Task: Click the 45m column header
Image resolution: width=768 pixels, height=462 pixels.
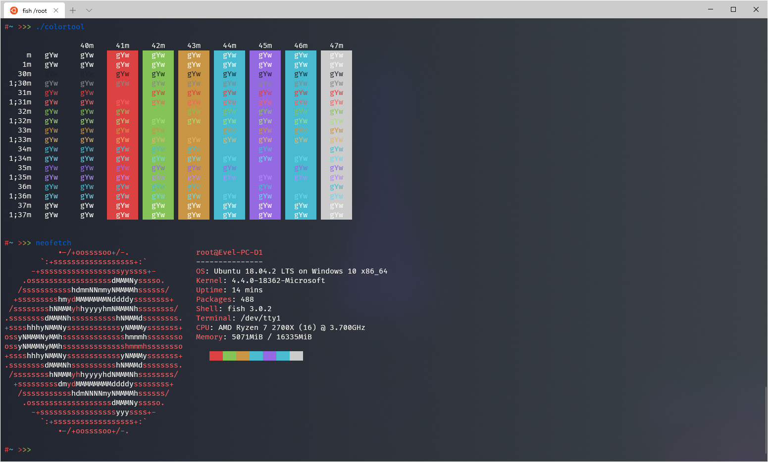Action: 265,46
